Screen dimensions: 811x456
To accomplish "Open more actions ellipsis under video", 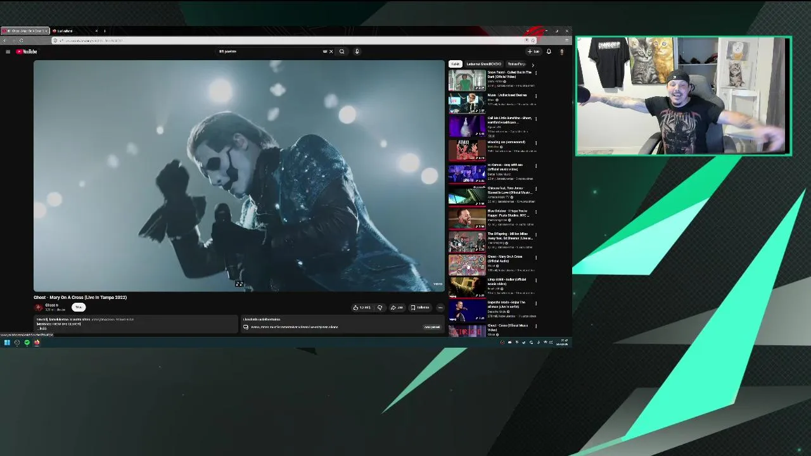I will point(440,308).
